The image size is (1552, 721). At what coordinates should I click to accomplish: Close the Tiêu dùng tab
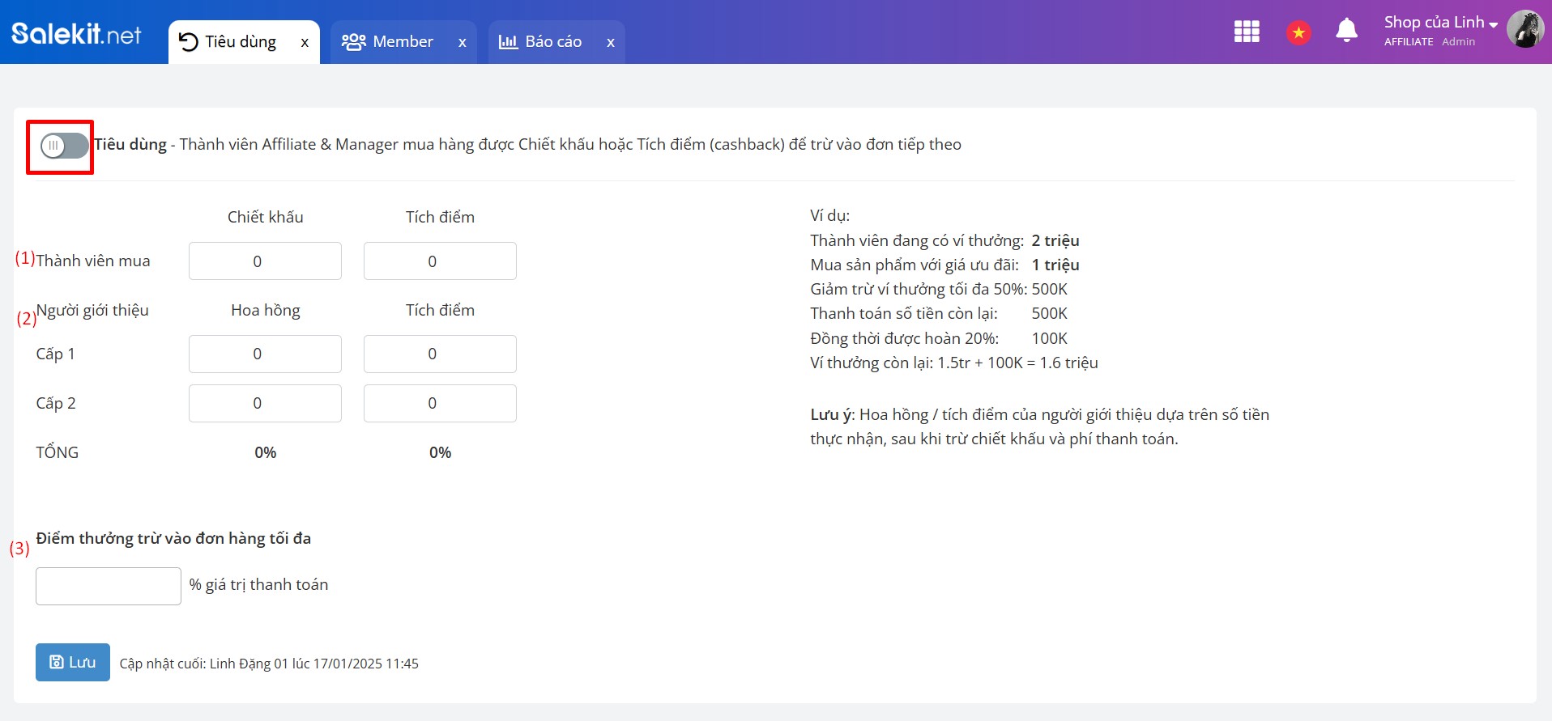click(305, 43)
